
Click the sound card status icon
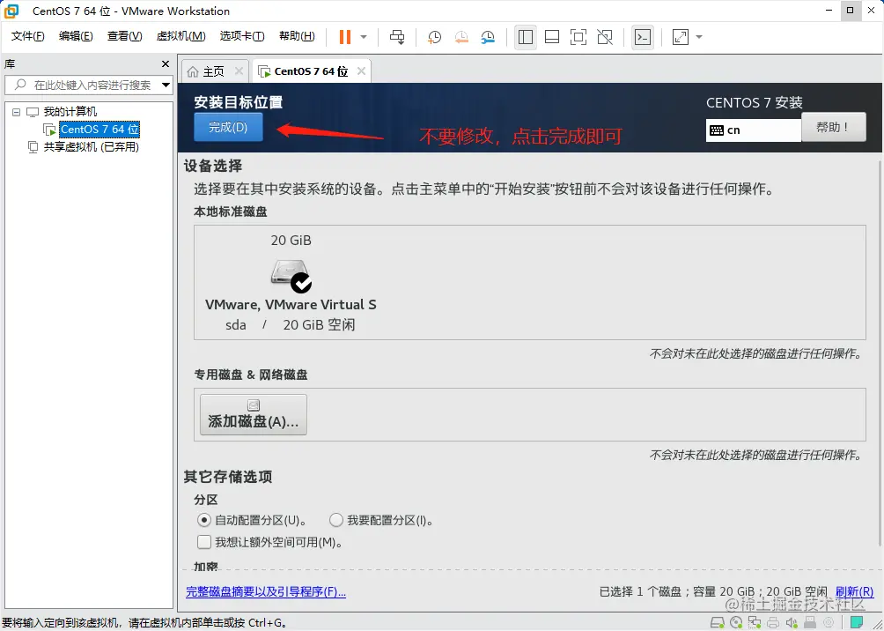[x=792, y=622]
